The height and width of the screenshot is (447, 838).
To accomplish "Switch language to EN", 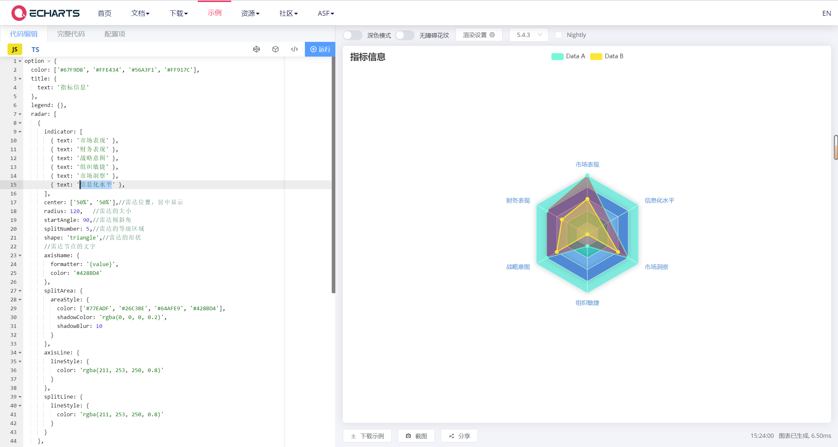I will [826, 13].
